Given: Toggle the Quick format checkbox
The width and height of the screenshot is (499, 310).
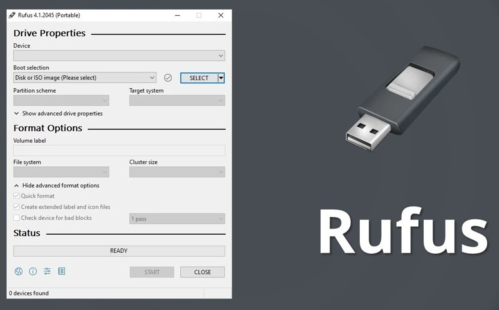Looking at the screenshot, I should [17, 196].
